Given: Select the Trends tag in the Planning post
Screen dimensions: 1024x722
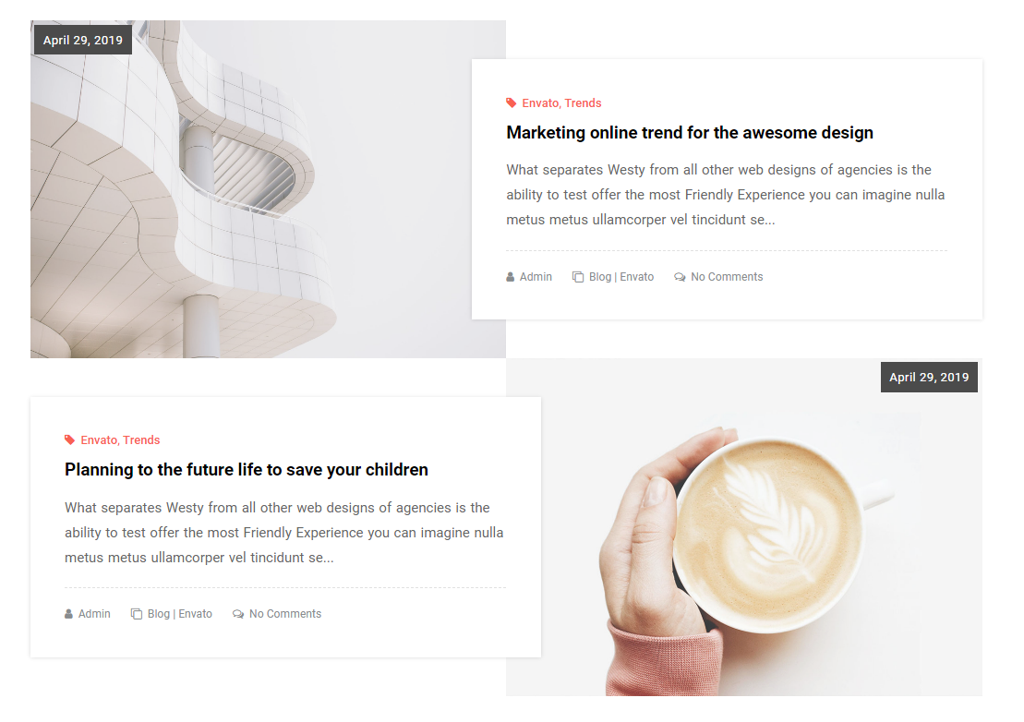Looking at the screenshot, I should [141, 440].
